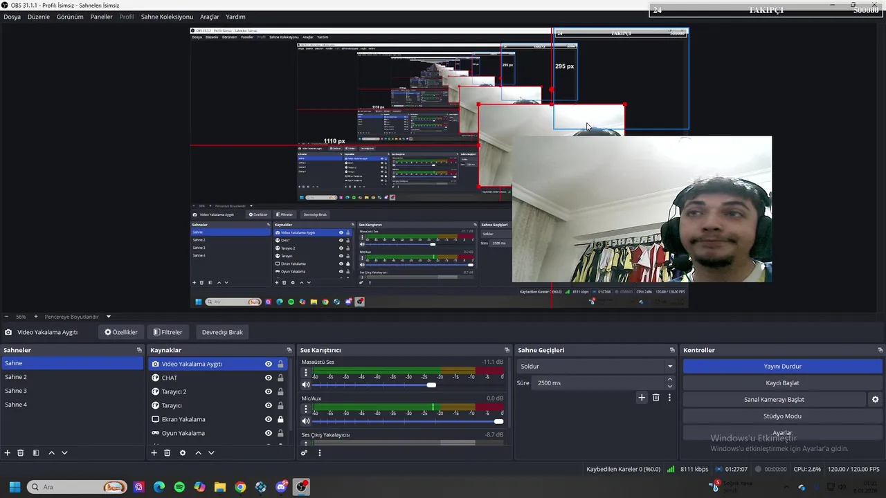Screen dimensions: 886x498
Task: Add a new source in the Kaynaklar panel
Action: pos(154,453)
